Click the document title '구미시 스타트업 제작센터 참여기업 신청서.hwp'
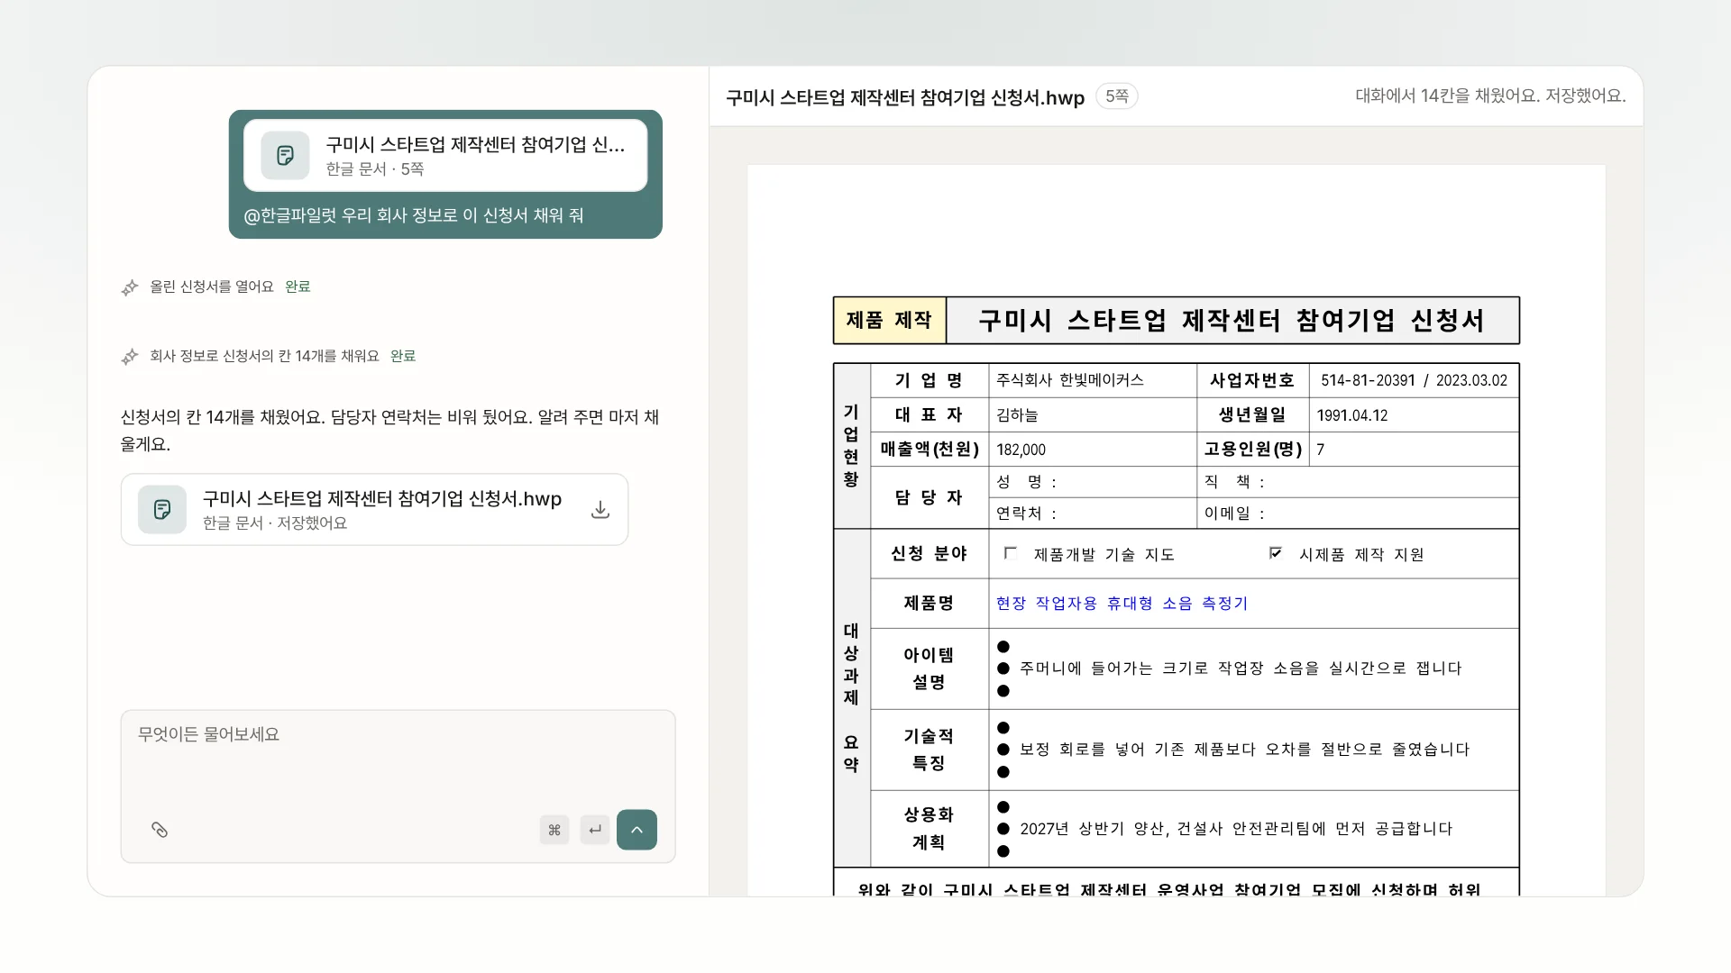The width and height of the screenshot is (1731, 973). point(905,97)
